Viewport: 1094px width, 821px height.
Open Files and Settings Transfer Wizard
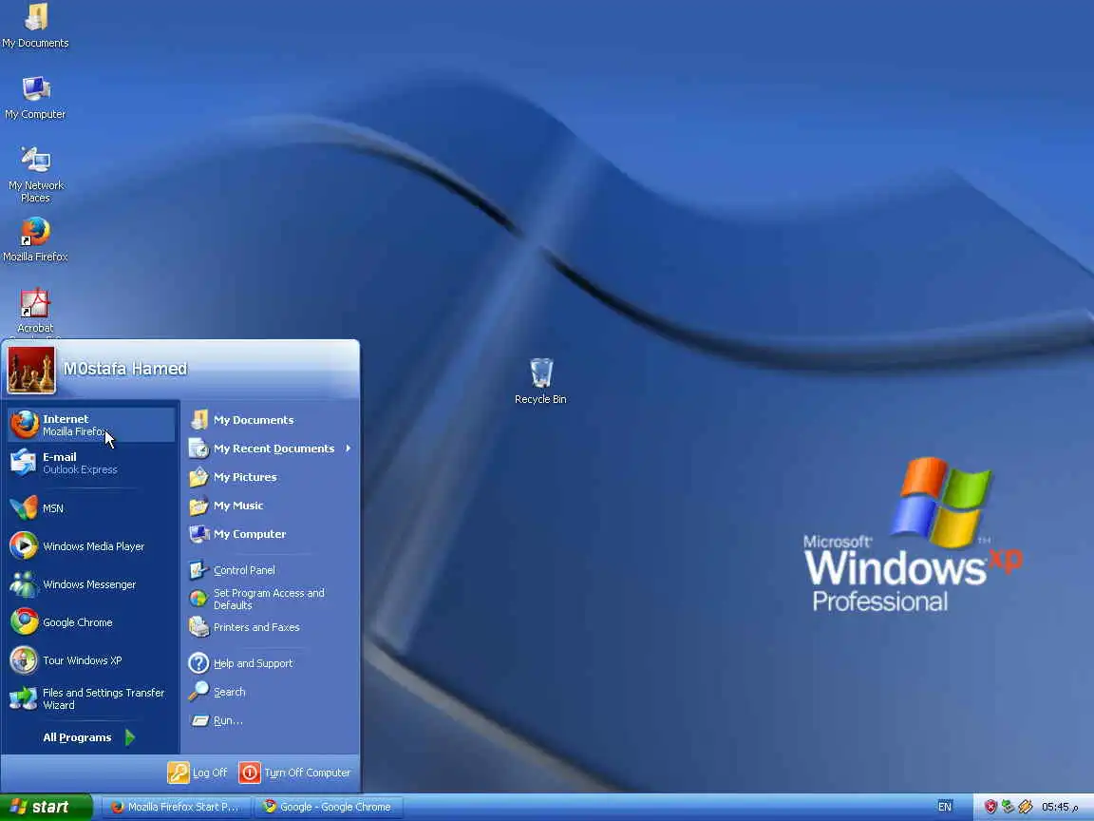[x=91, y=698]
